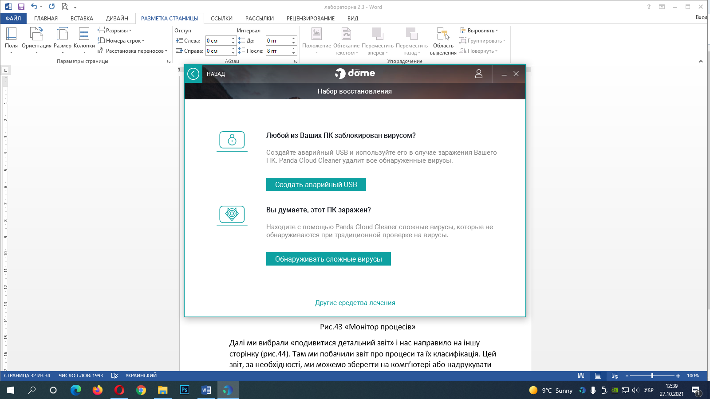Screen dimensions: 710x399
Task: Open Word Help question mark icon
Action: 649,7
